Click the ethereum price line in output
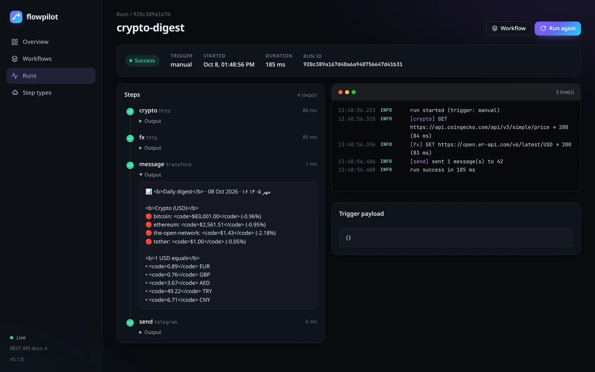This screenshot has width=595, height=372. point(206,225)
